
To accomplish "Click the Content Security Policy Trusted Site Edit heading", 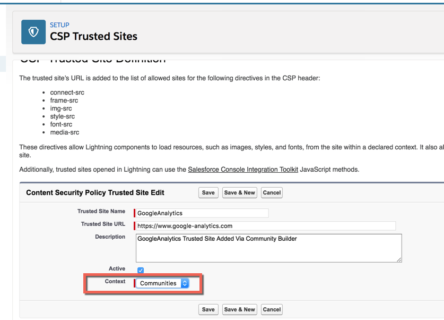I will 95,192.
